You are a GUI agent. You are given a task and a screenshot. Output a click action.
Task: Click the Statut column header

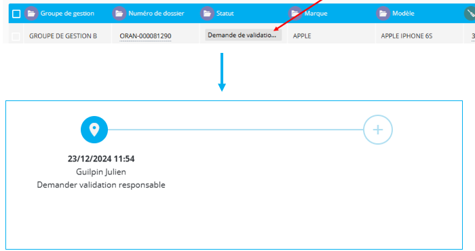pyautogui.click(x=225, y=14)
